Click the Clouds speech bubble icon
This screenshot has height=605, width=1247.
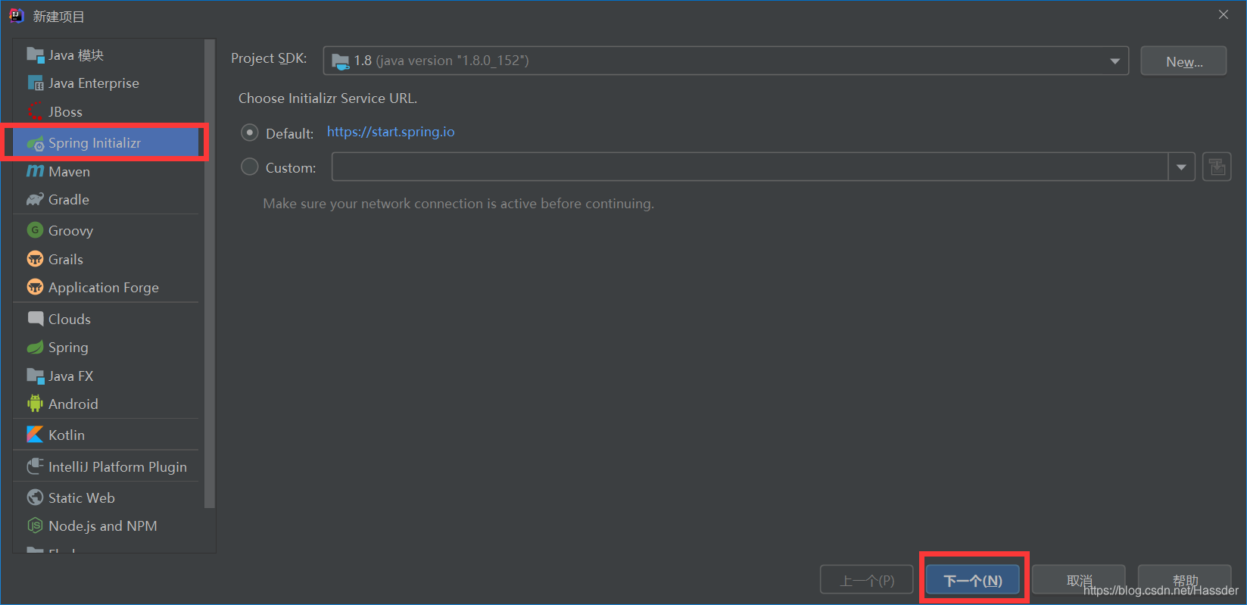click(x=35, y=319)
